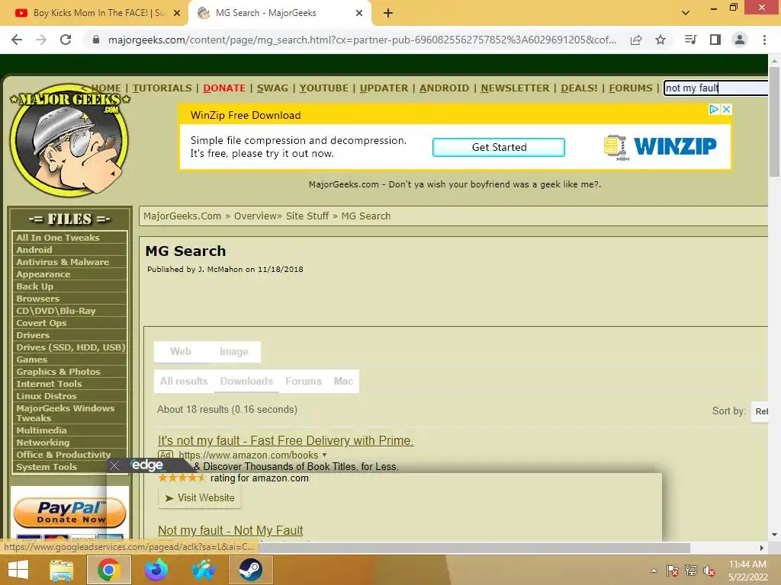Open a new browser tab

tap(388, 13)
